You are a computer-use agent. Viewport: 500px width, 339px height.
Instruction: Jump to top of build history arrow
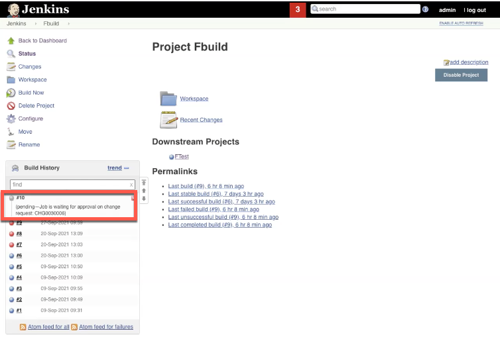pos(144,182)
